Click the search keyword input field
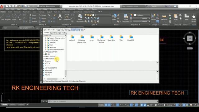The image size is (199, 112). 133,6
